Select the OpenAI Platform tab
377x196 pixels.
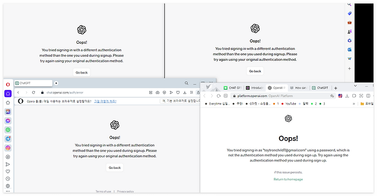pos(276,88)
